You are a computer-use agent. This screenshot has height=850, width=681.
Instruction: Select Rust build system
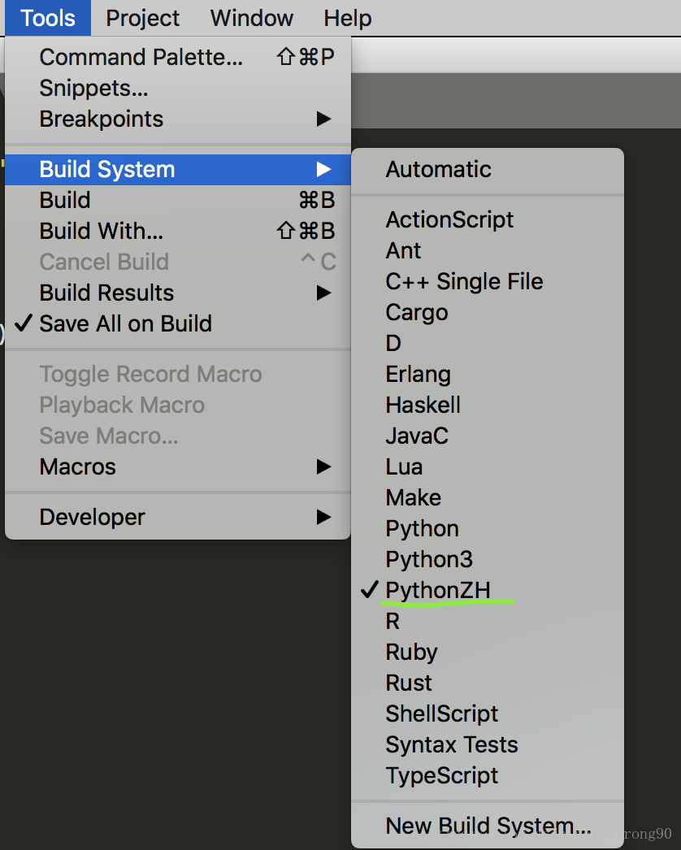click(488, 683)
